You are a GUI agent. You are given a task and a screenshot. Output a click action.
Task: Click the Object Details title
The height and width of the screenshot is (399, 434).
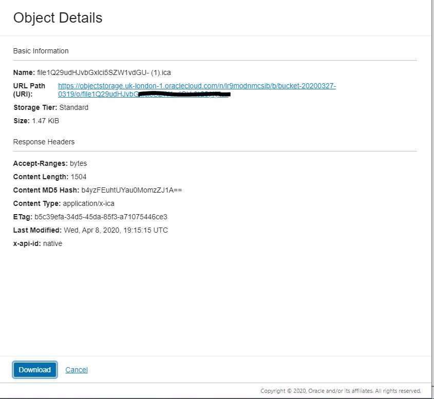click(x=58, y=18)
